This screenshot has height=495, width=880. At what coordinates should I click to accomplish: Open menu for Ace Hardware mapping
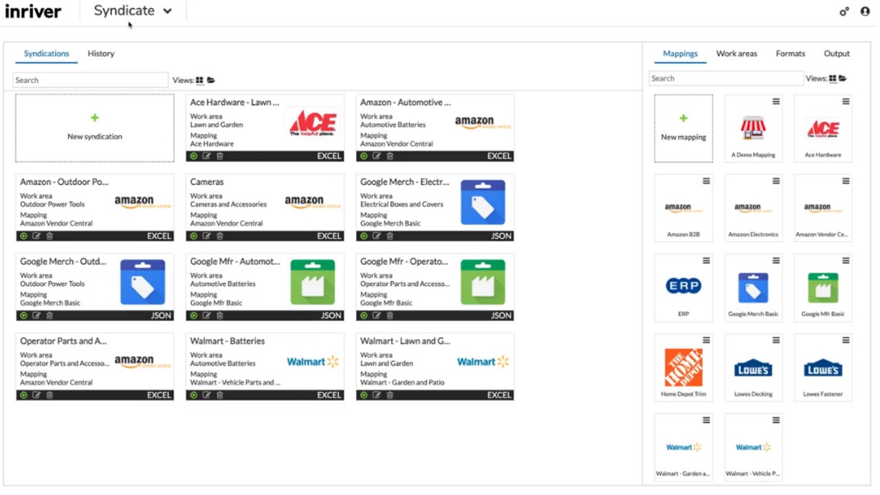coord(846,102)
